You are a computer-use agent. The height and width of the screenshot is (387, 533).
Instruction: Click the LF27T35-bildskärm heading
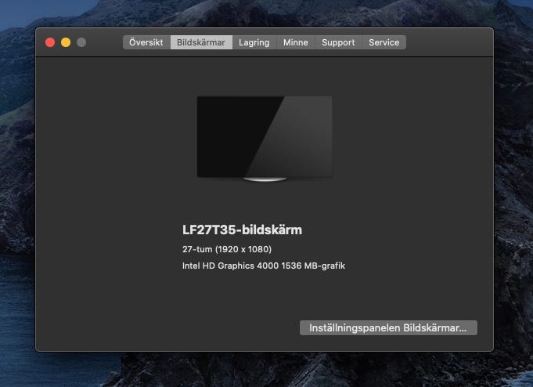tap(242, 230)
